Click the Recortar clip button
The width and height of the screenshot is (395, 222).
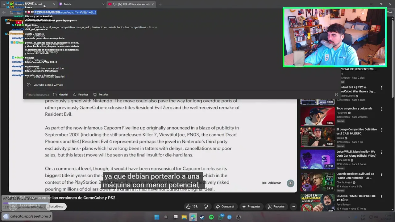(276, 206)
